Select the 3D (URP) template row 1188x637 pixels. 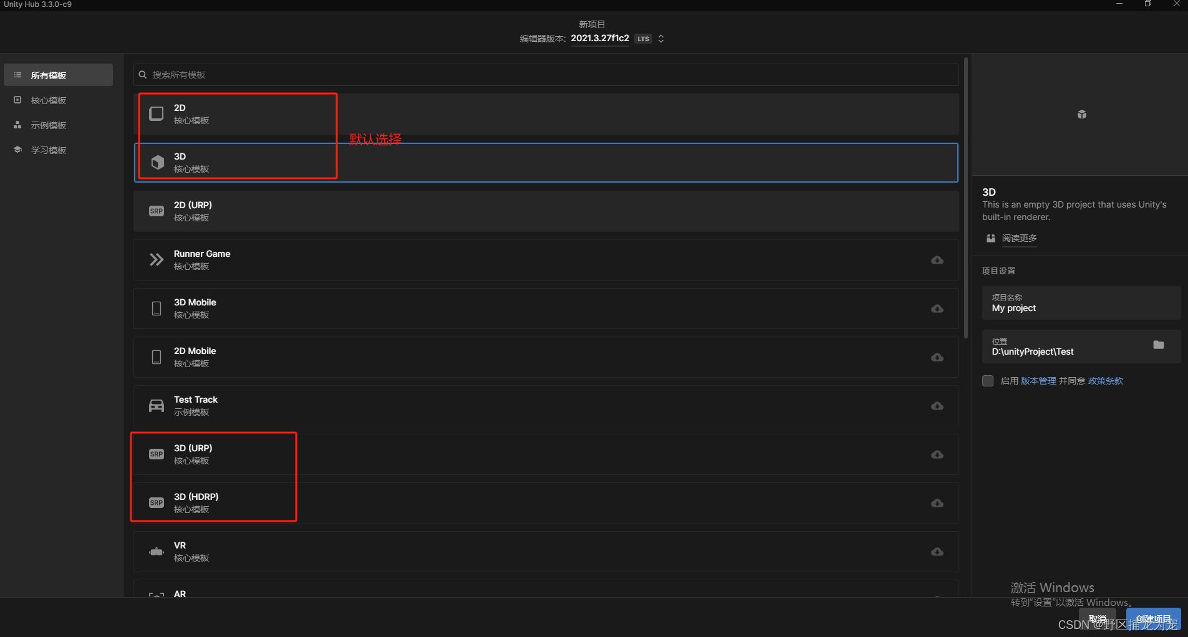pos(546,454)
